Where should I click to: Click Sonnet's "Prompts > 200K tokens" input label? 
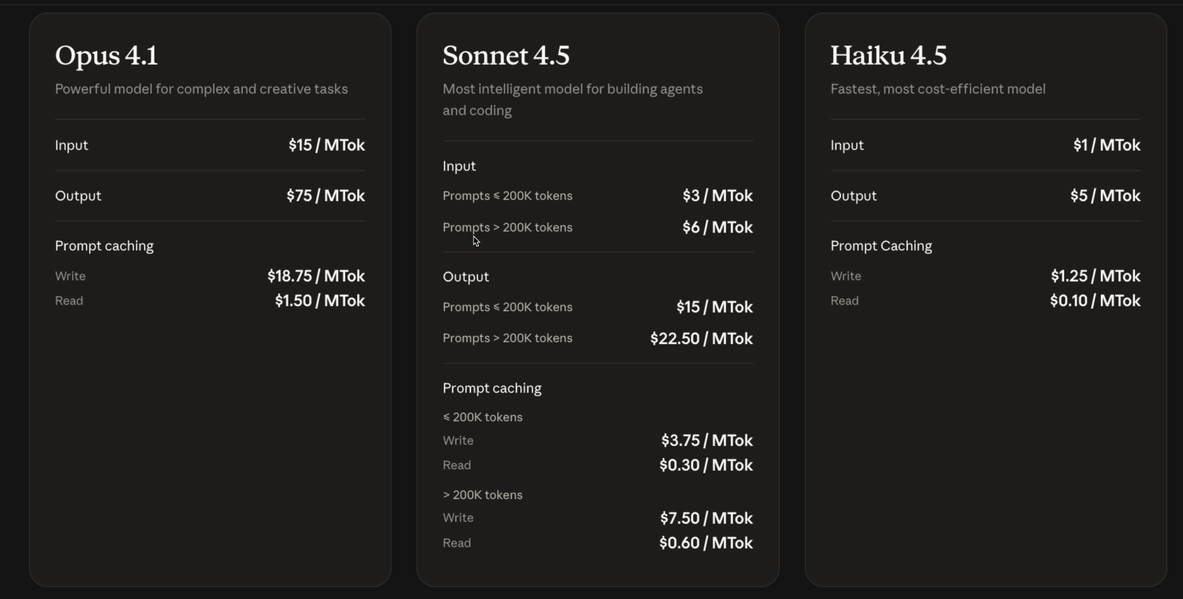507,228
